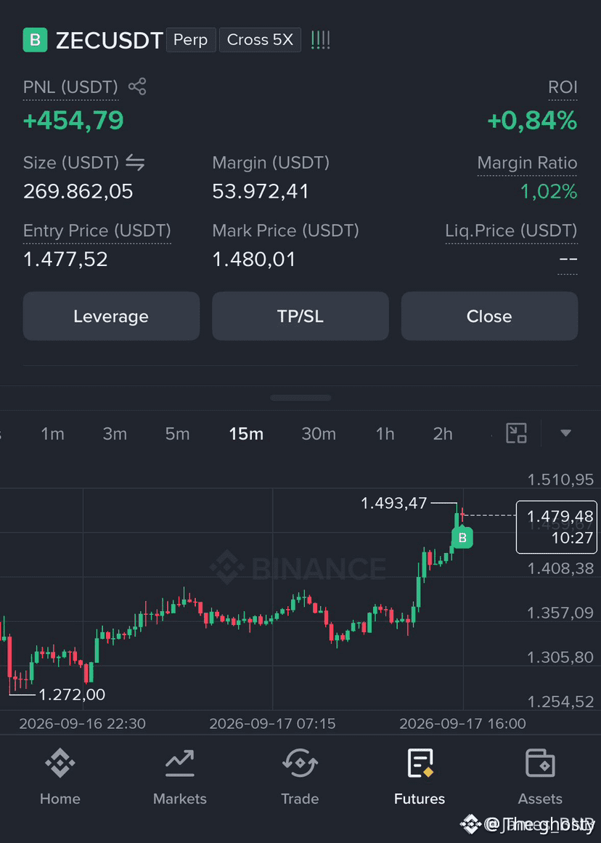
Task: Choose the 5m chart interval
Action: click(177, 434)
